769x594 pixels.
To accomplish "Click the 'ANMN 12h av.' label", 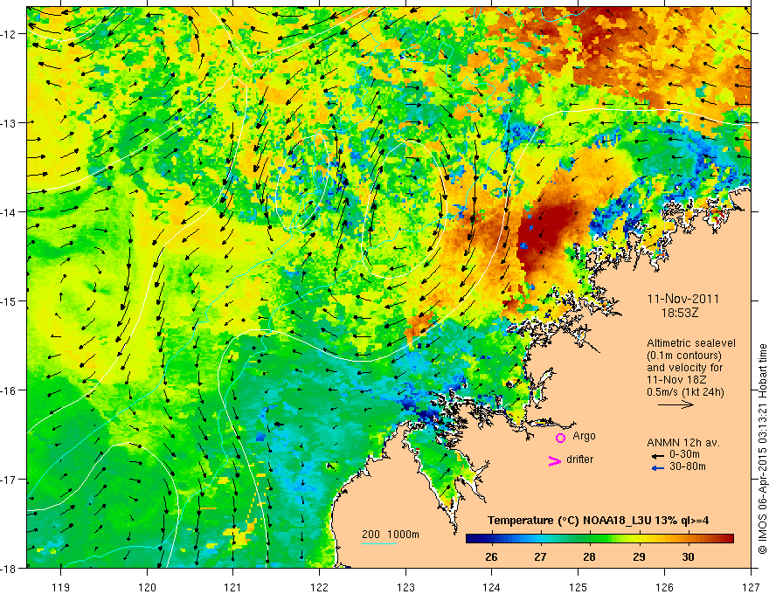I will (x=683, y=443).
